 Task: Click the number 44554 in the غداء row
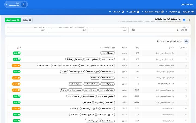tap(136, 96)
